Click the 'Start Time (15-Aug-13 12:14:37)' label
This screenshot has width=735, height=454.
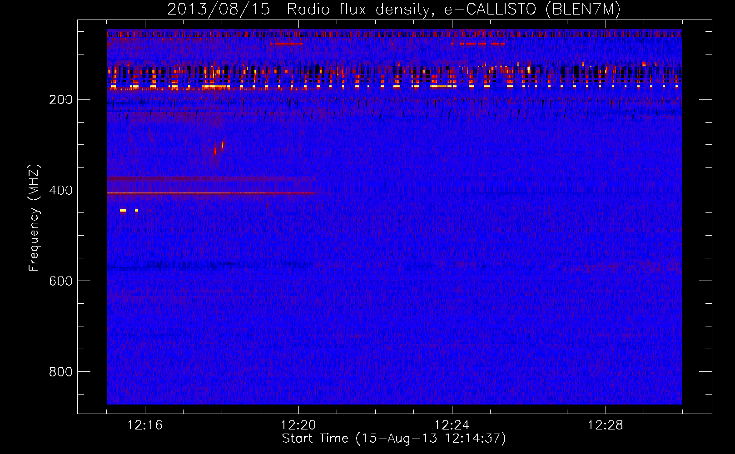click(x=394, y=439)
